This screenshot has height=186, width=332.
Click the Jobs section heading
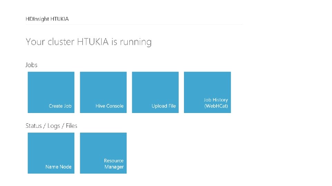pos(31,65)
